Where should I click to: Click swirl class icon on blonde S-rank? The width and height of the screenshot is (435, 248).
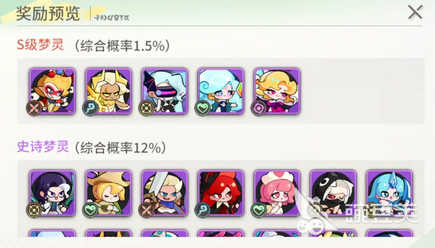pyautogui.click(x=259, y=108)
